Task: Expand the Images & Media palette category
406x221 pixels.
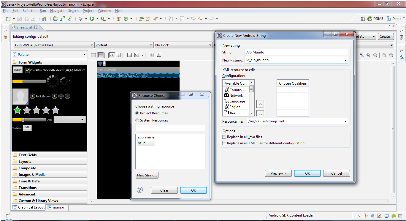Action: pyautogui.click(x=50, y=174)
